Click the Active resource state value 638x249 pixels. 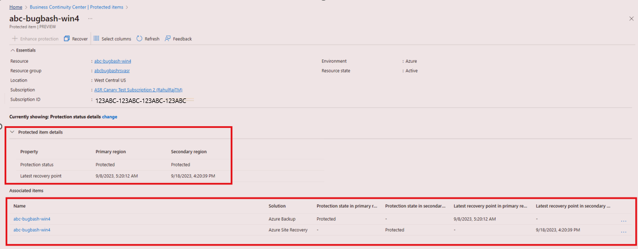(x=411, y=71)
